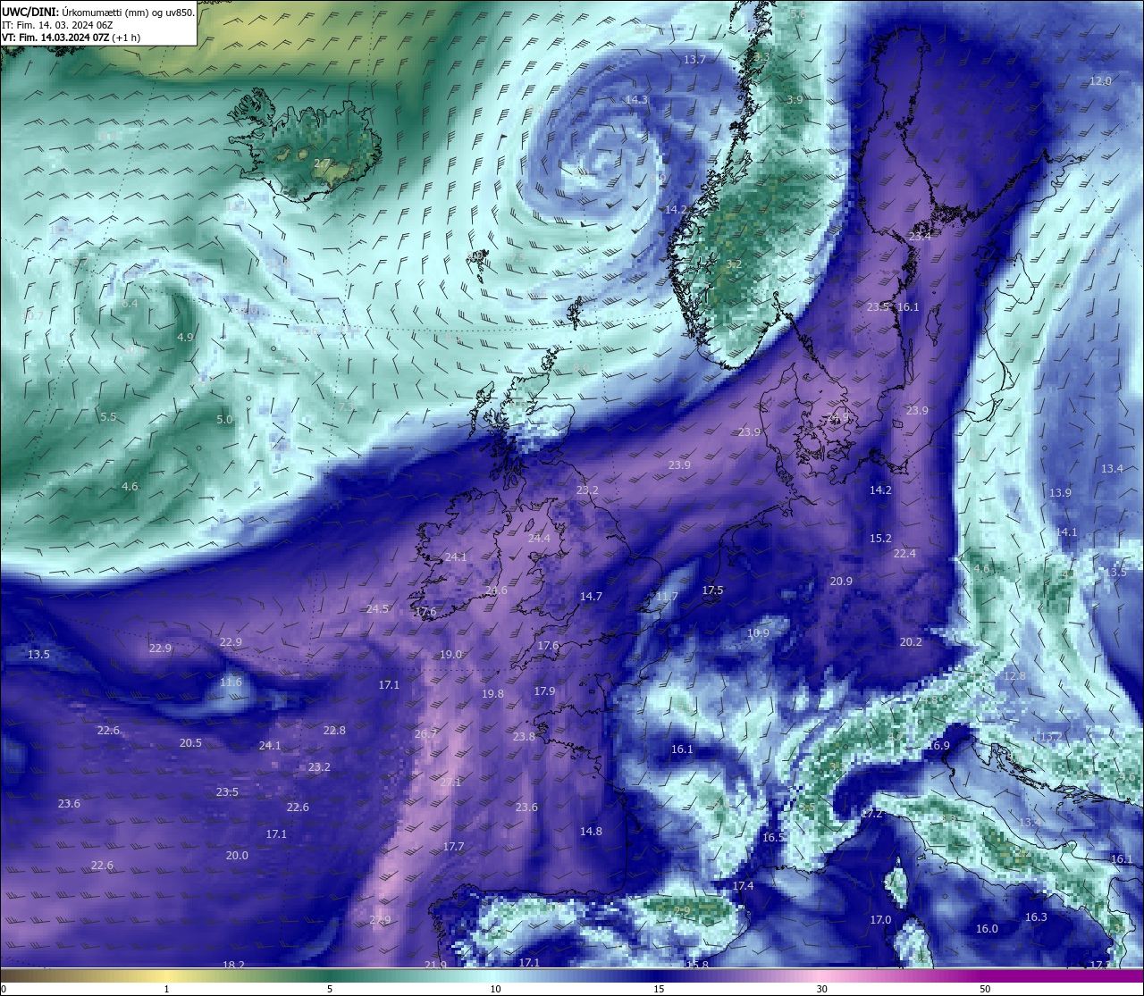Click the 4.9 value in the western swirl
The image size is (1144, 996).
click(x=185, y=337)
